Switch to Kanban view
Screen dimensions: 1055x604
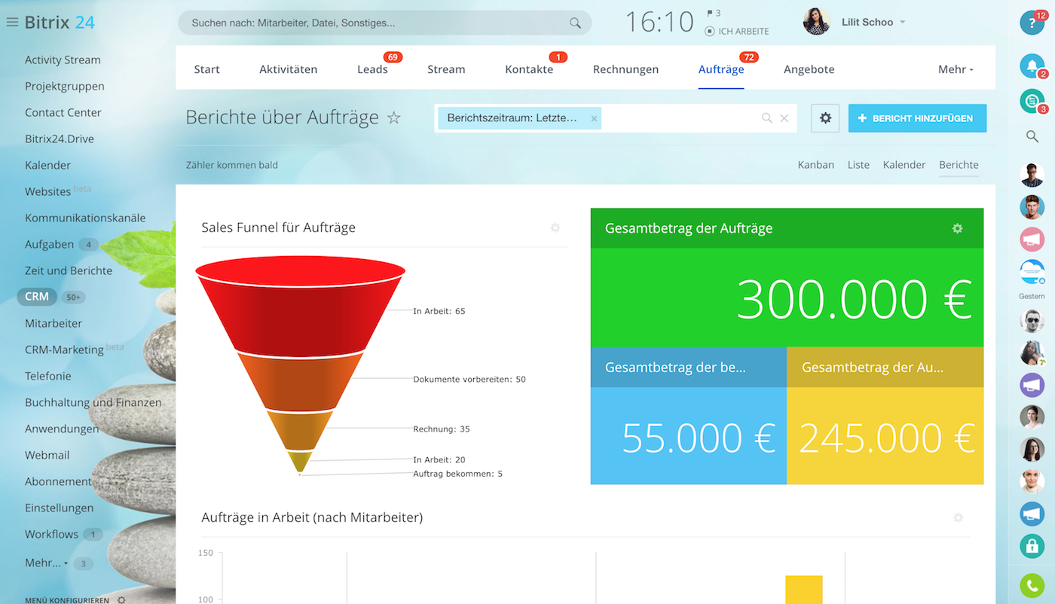coord(816,165)
